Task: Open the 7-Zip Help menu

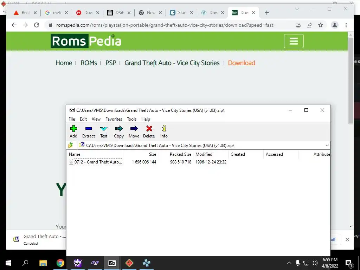Action: [146, 119]
